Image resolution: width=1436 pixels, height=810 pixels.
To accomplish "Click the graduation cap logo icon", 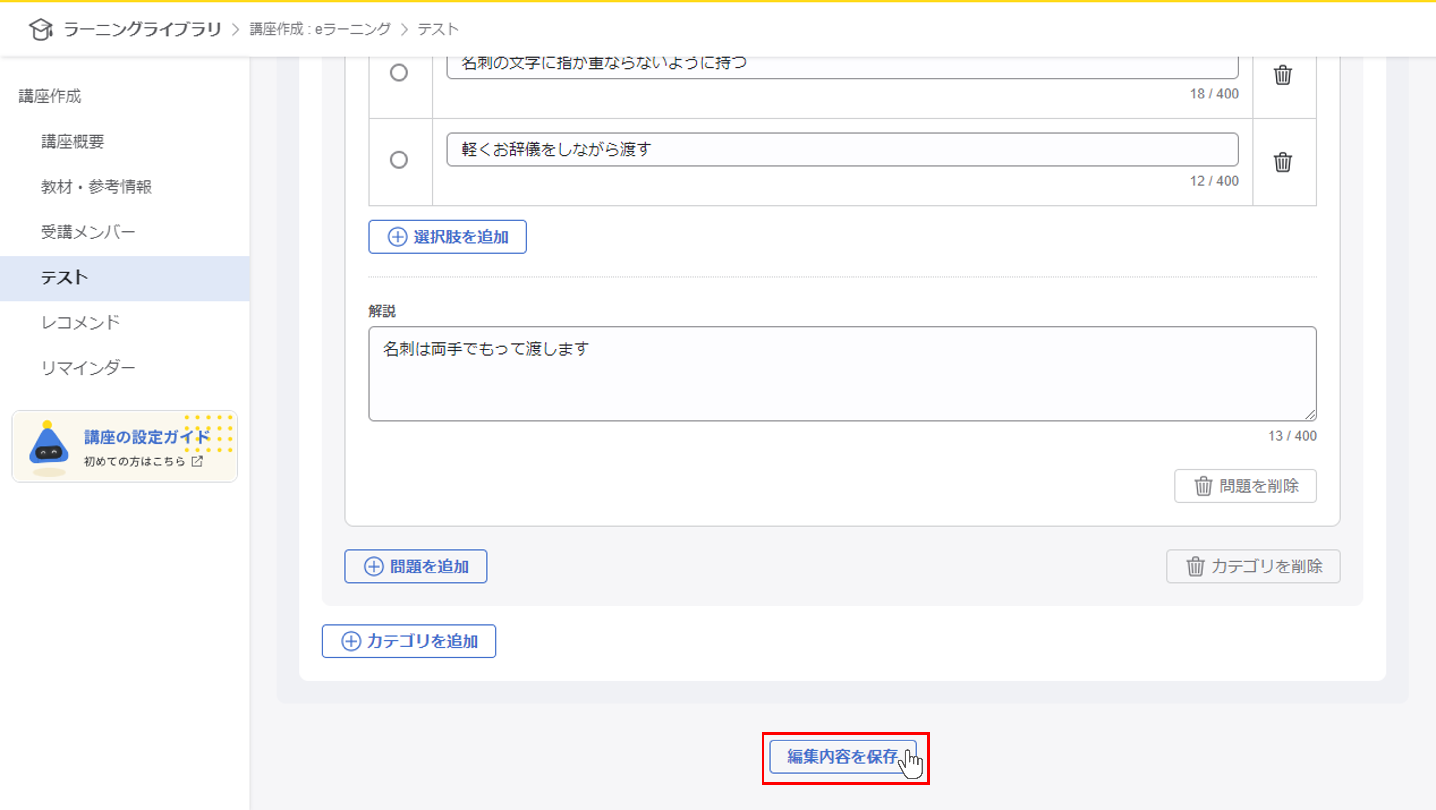I will click(x=41, y=29).
